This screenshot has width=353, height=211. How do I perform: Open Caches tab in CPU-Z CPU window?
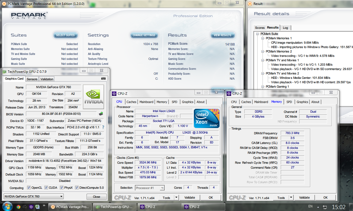click(131, 102)
